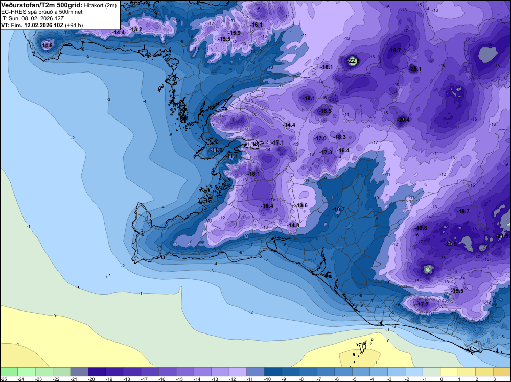Click the legend swatch labeled -24
The width and height of the screenshot is (511, 382).
[x=27, y=372]
